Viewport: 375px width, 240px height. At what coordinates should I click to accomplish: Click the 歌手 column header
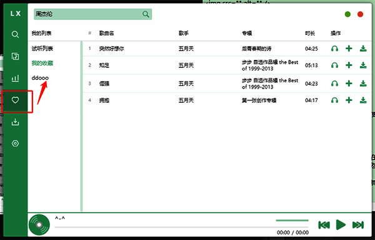(184, 33)
